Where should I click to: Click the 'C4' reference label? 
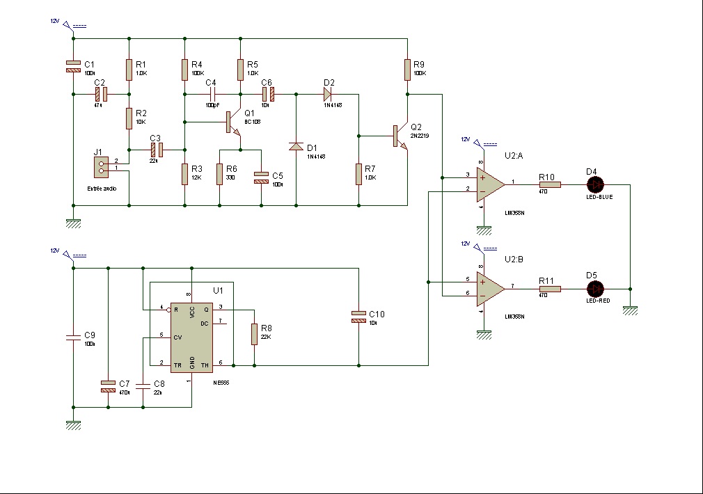coord(211,83)
